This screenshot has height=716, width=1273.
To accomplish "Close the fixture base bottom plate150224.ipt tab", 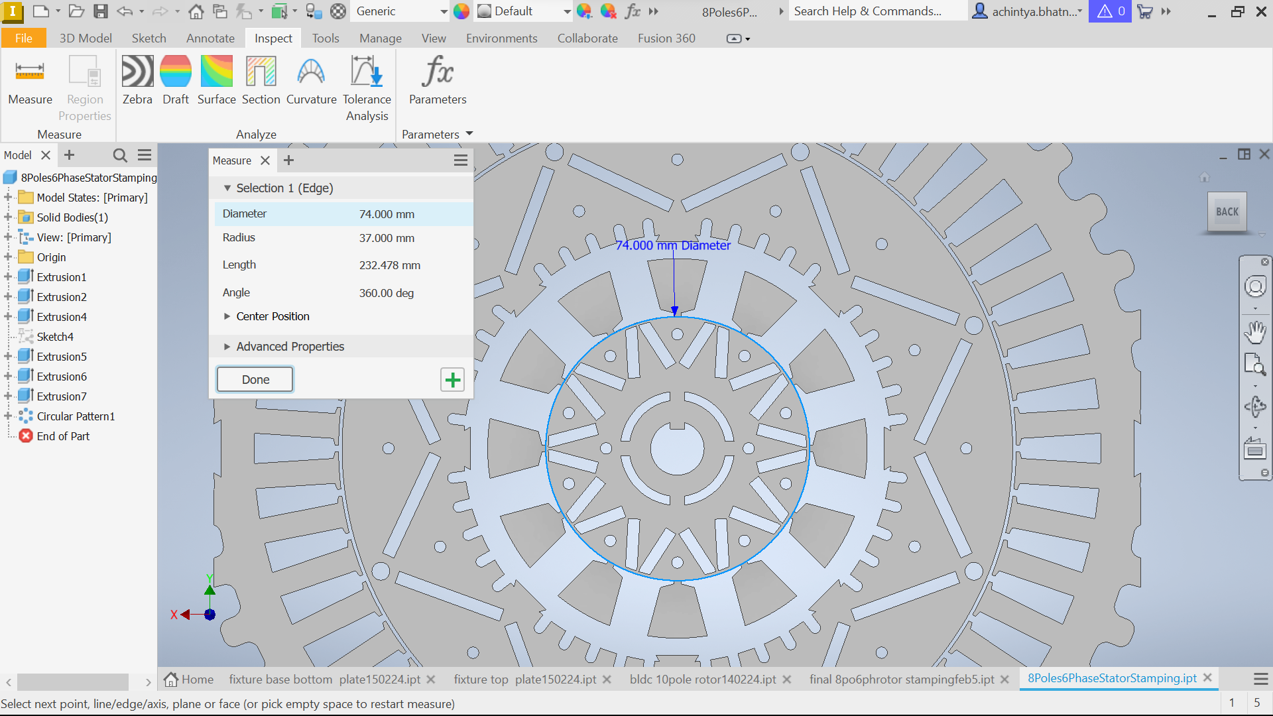I will click(431, 680).
